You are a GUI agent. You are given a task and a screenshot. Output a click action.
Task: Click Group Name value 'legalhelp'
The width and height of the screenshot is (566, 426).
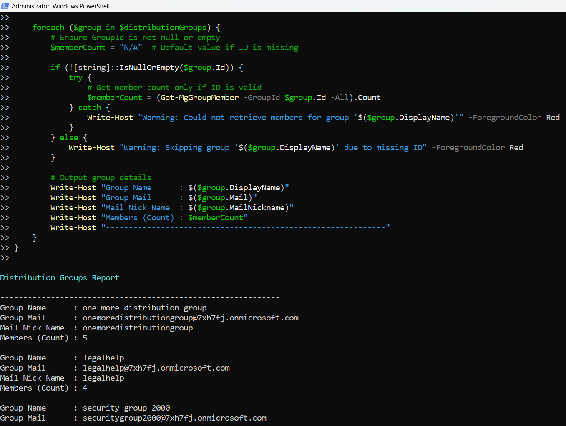[103, 358]
